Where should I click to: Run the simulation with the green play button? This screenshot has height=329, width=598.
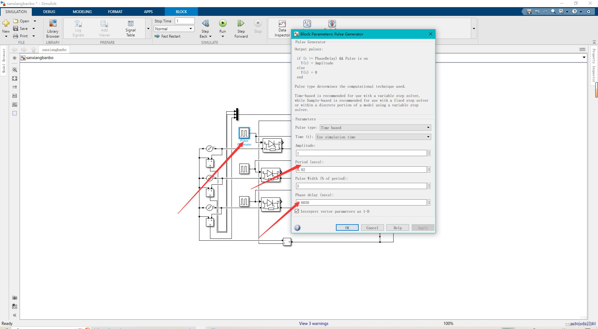click(x=222, y=23)
